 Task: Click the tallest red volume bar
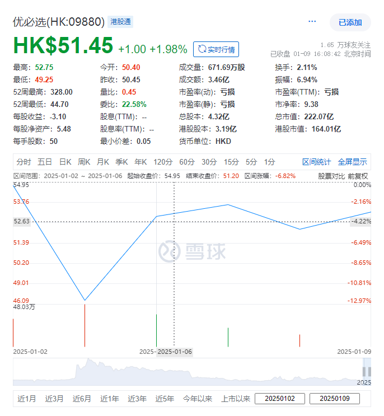point(85,325)
